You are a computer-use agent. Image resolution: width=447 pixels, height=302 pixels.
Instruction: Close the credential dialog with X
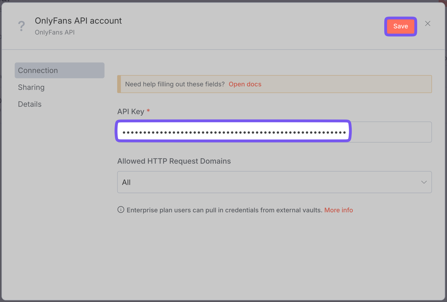tap(427, 24)
